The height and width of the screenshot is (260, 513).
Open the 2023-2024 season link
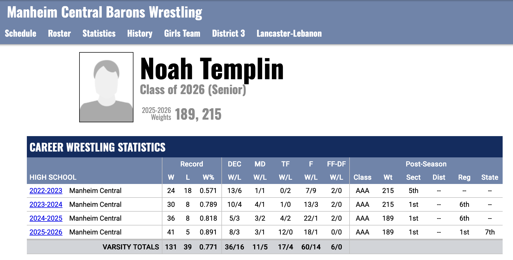point(46,204)
